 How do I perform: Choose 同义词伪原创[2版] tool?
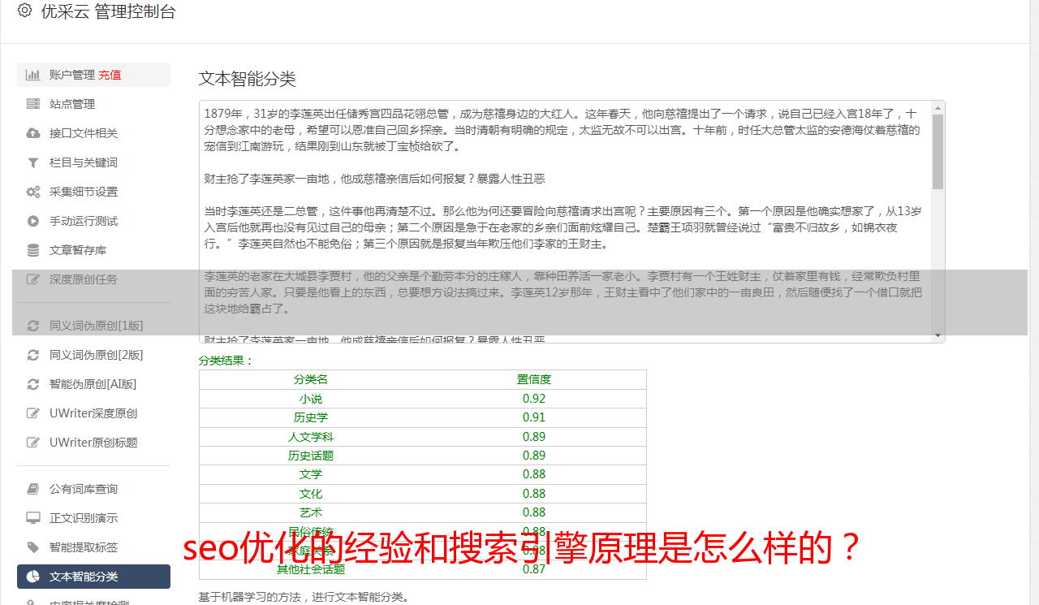pyautogui.click(x=93, y=355)
